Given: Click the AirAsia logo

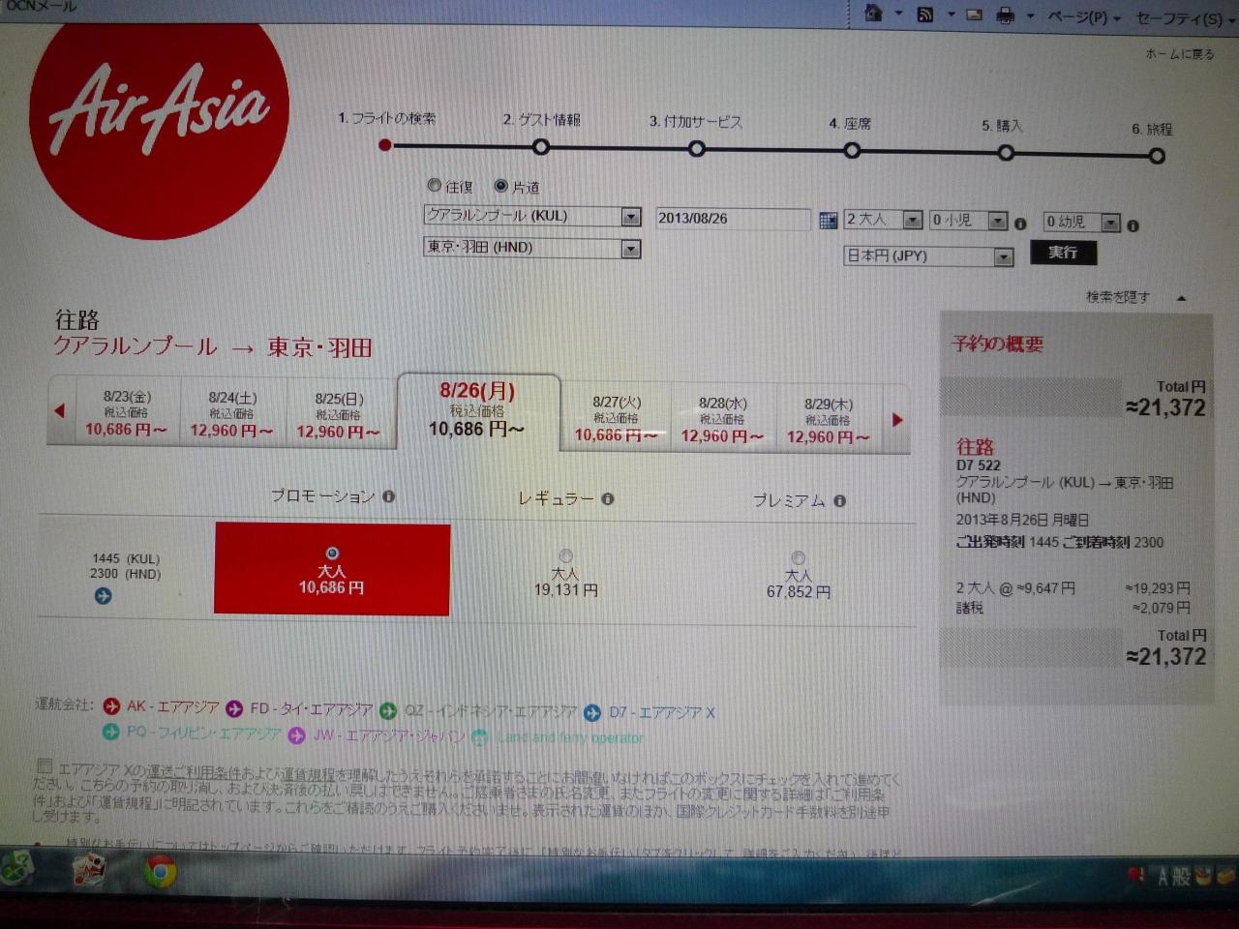Looking at the screenshot, I should pos(159,131).
